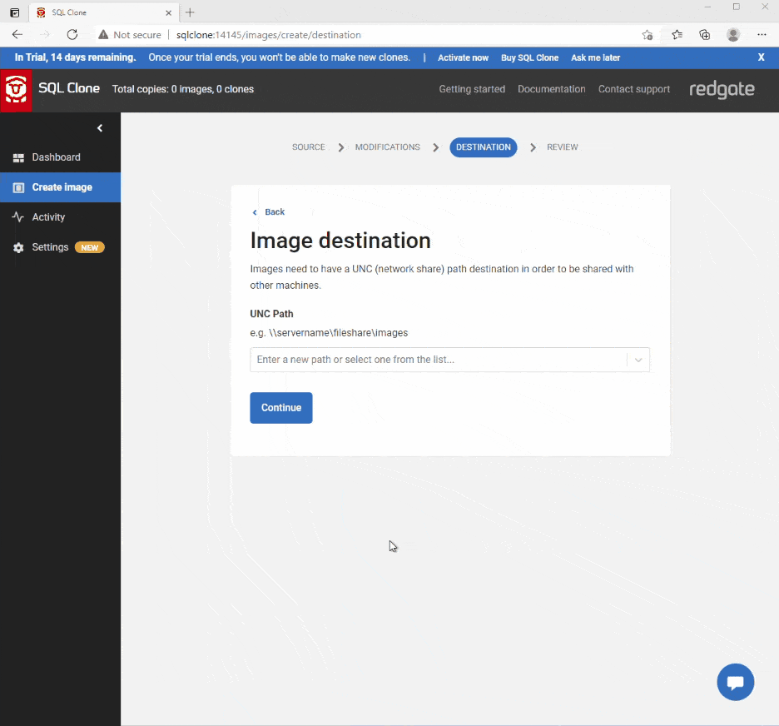Viewport: 779px width, 726px height.
Task: Select Create image in the sidebar
Action: point(60,187)
